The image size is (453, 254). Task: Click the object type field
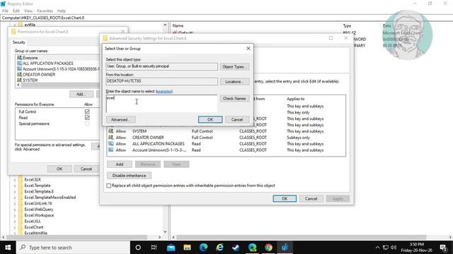click(x=161, y=66)
